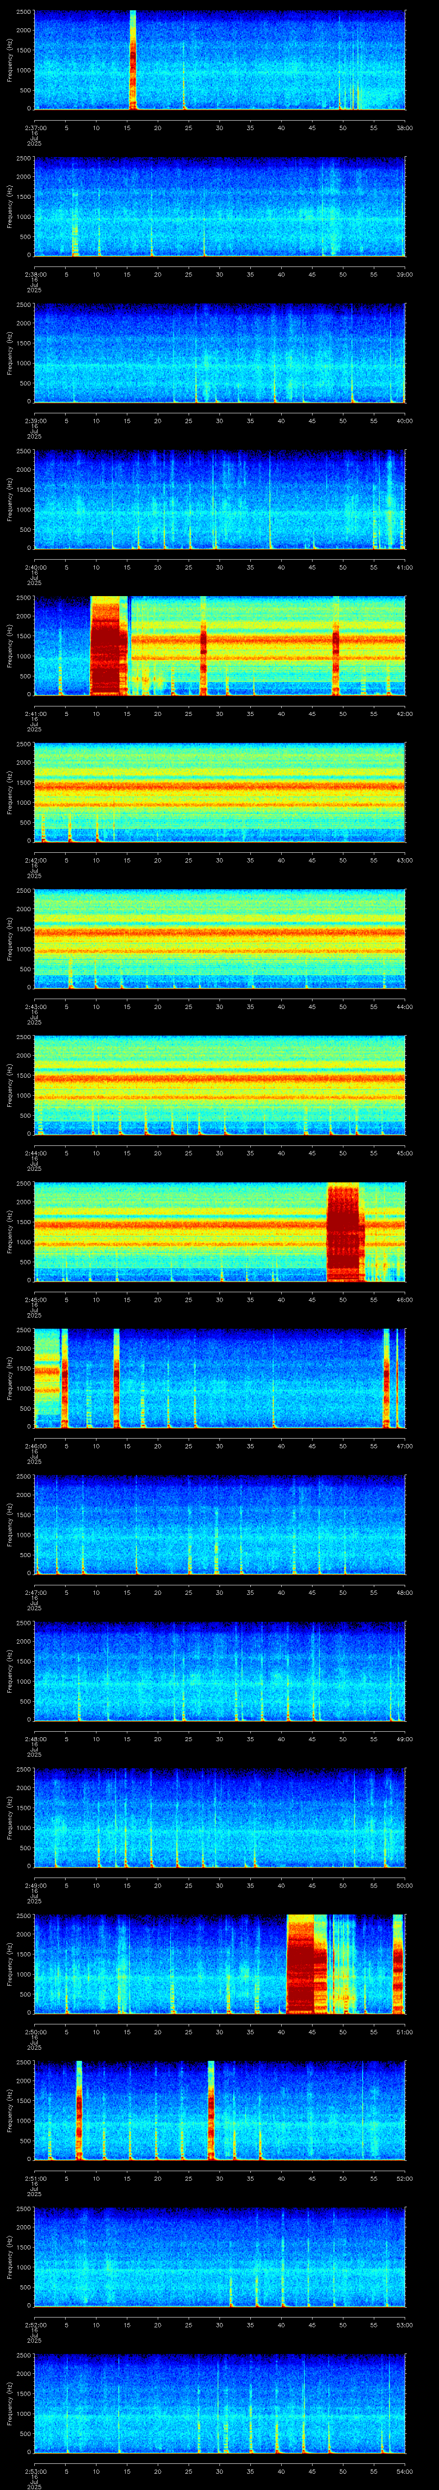
Task: Click the 2:46:00 start time label
Action: click(35, 1445)
